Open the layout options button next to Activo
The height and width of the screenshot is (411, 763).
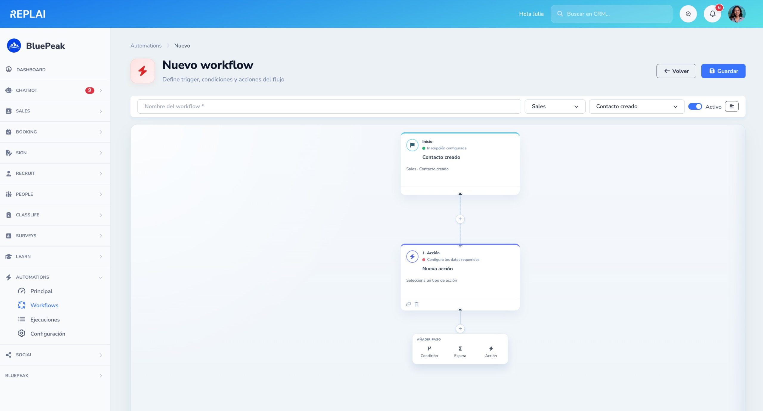731,106
